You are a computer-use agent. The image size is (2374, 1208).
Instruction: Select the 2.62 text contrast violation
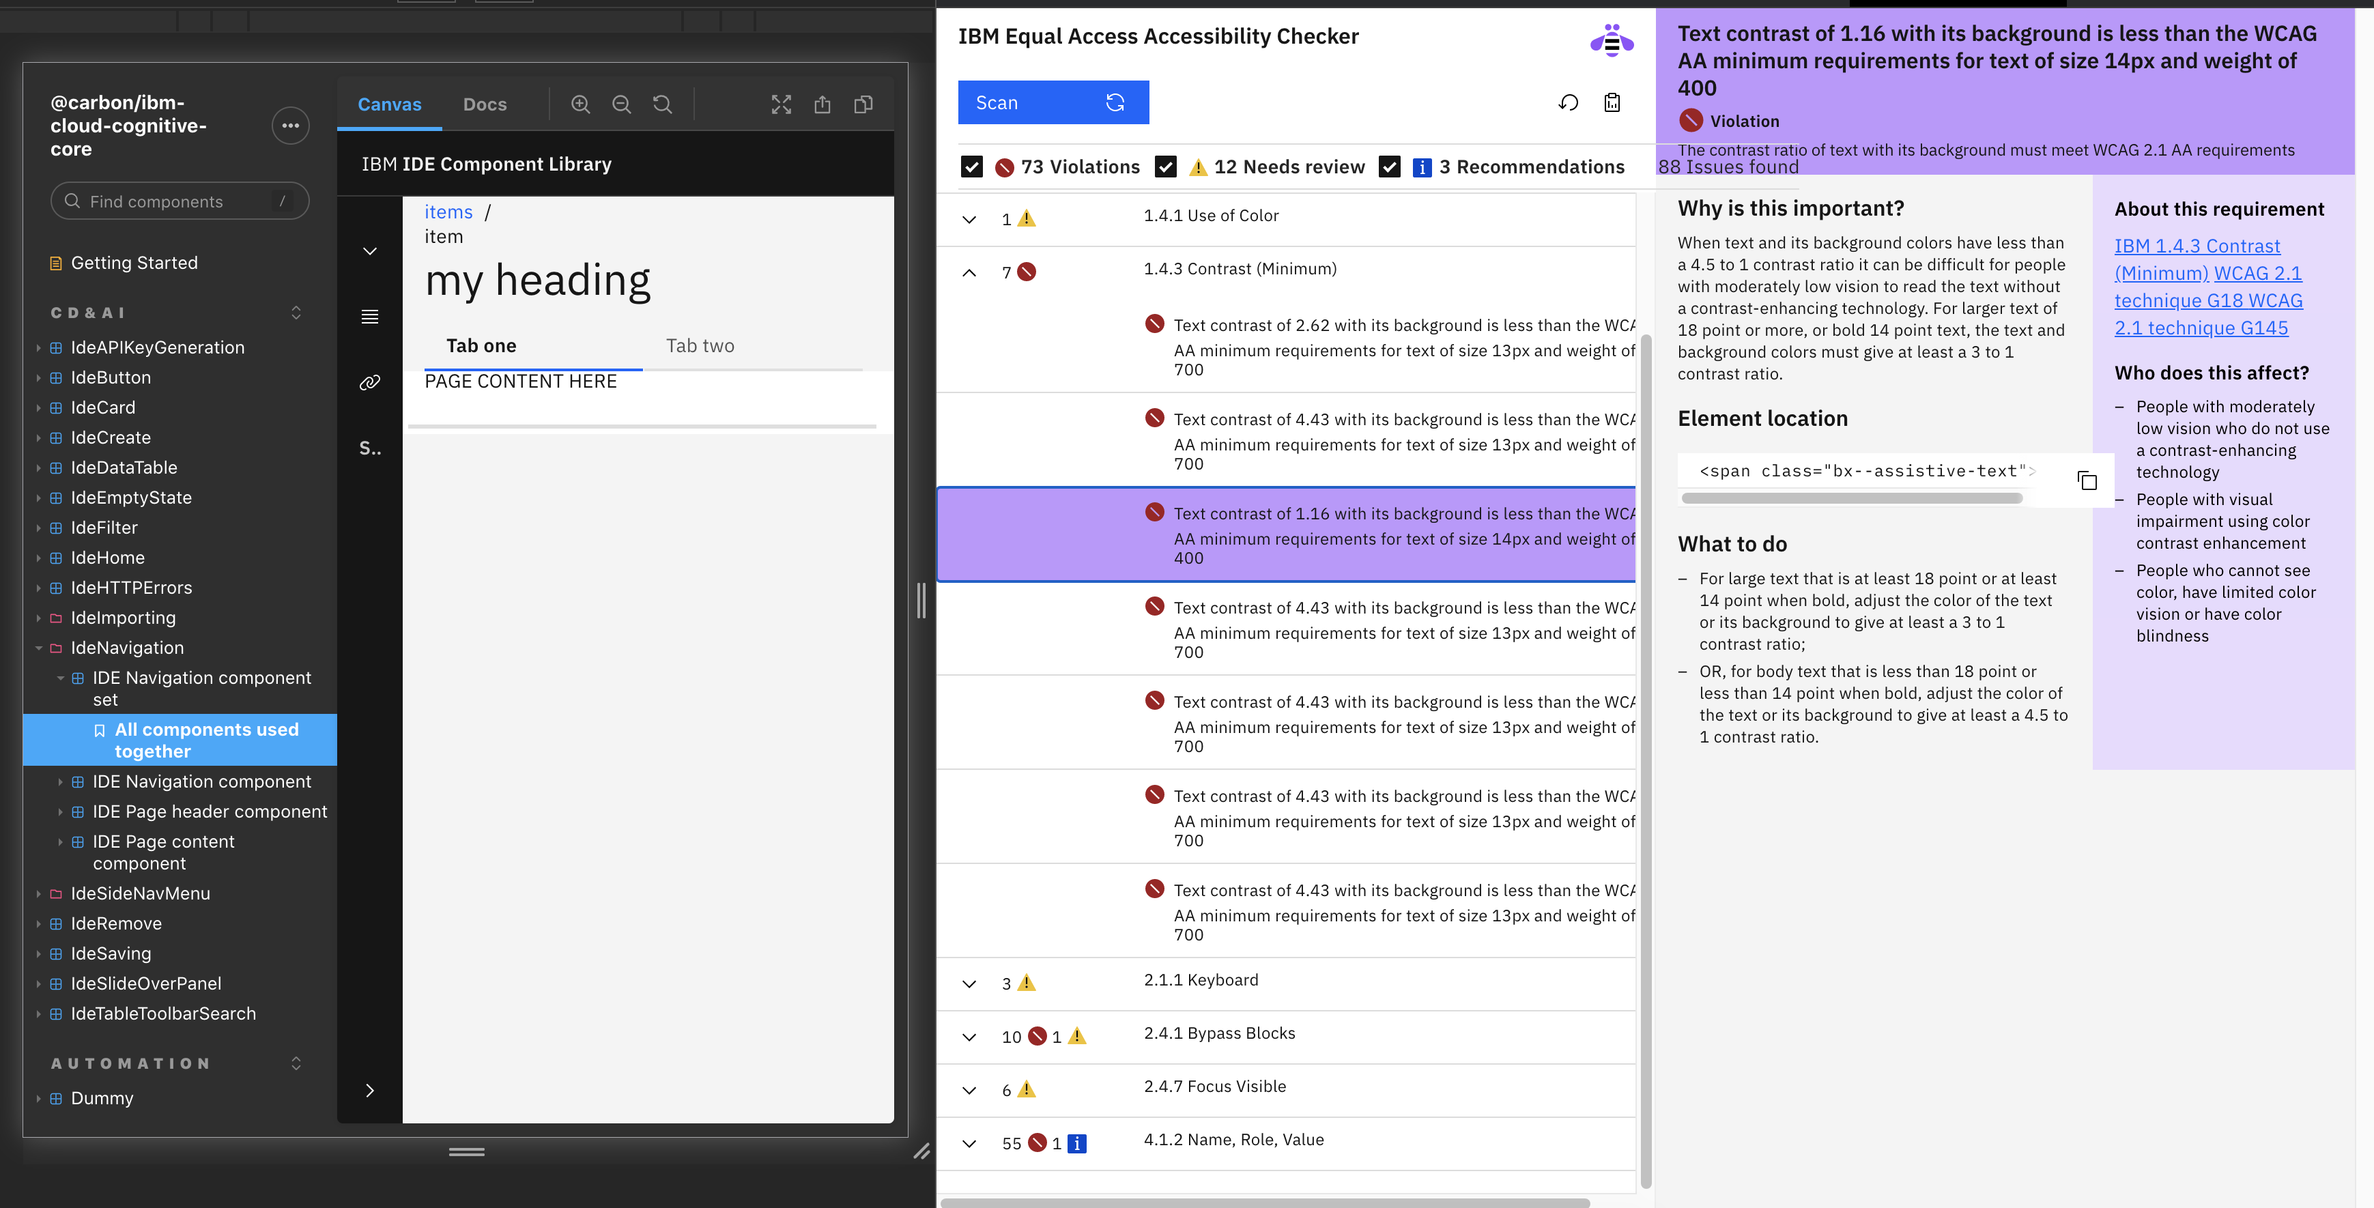pos(1287,347)
